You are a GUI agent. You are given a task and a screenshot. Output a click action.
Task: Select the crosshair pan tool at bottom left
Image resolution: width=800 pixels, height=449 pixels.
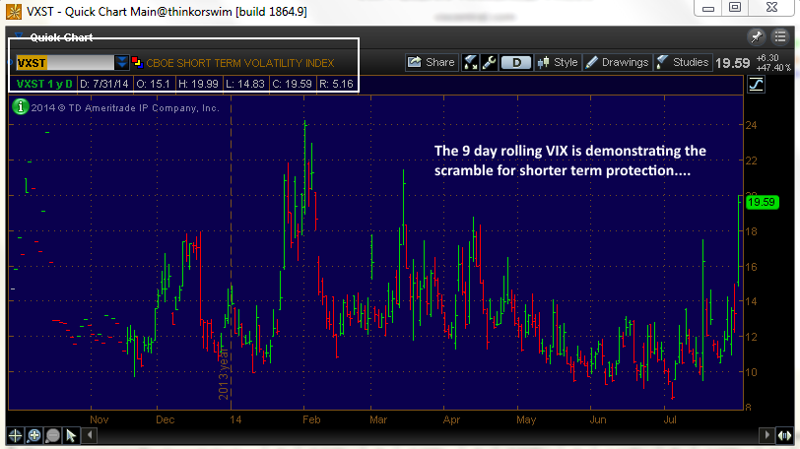15,434
